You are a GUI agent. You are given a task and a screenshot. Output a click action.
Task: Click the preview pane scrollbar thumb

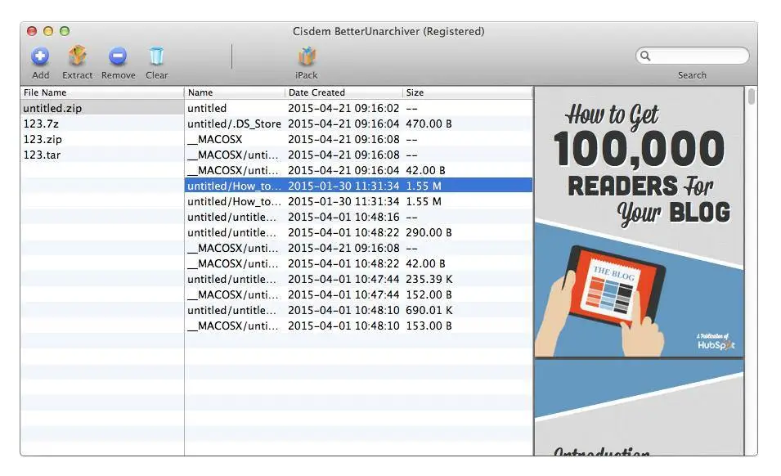pos(751,96)
